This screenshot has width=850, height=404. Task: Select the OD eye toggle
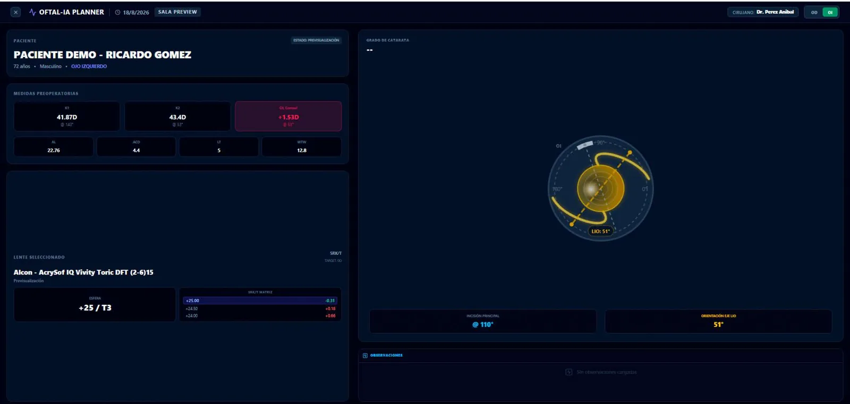click(x=814, y=12)
